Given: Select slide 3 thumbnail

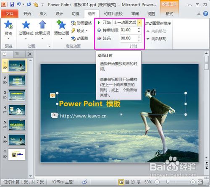Looking at the screenshot, I should click(17, 95).
